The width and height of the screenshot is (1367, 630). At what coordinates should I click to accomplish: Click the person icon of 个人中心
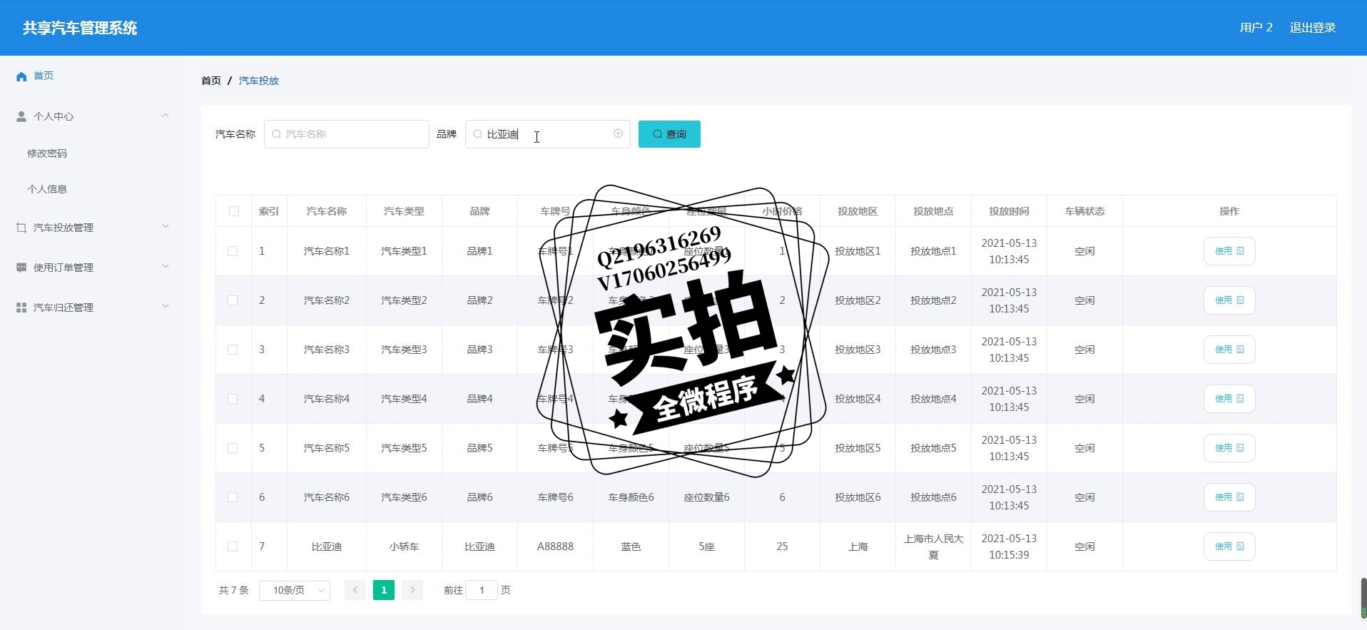(x=21, y=116)
